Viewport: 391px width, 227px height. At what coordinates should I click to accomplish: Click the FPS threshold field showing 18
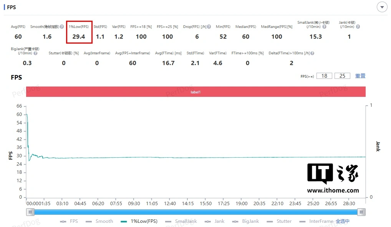click(x=324, y=76)
